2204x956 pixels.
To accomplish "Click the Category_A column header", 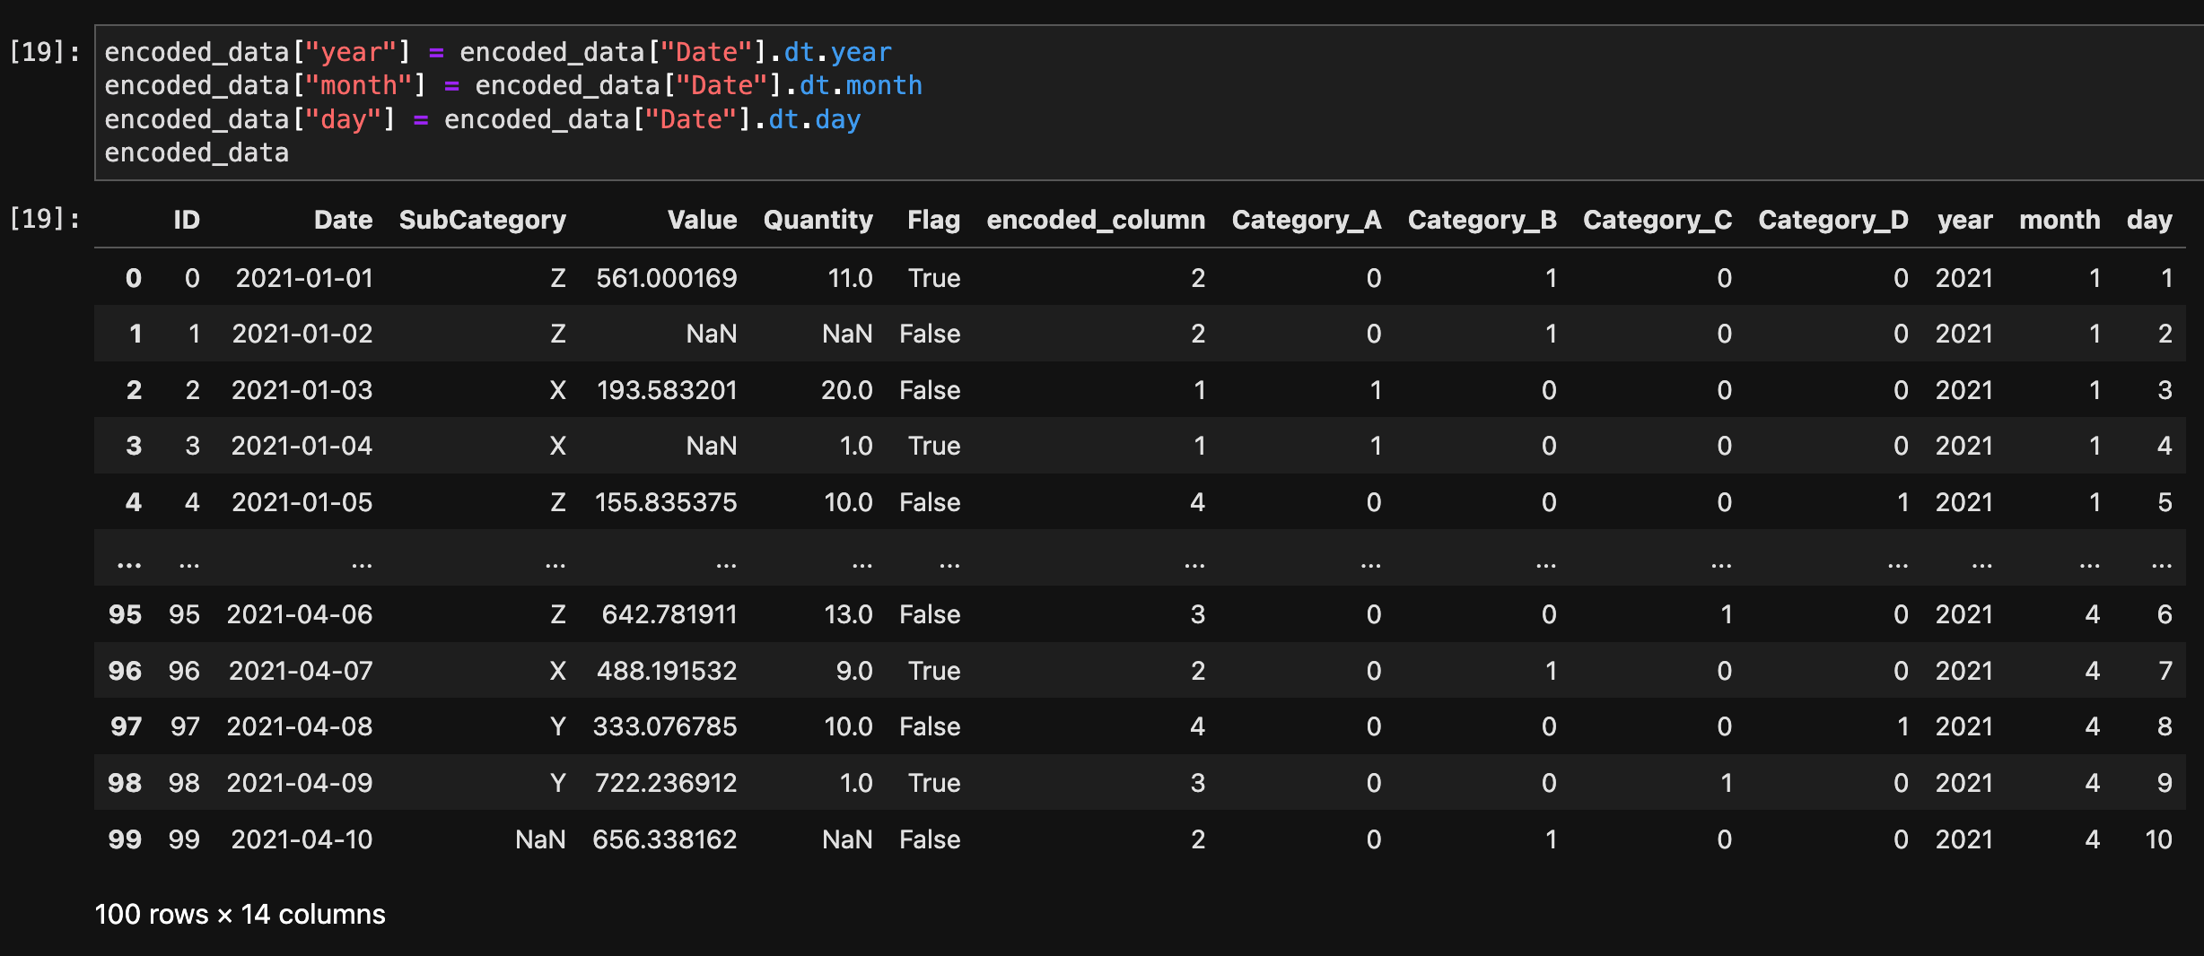I will [1306, 220].
